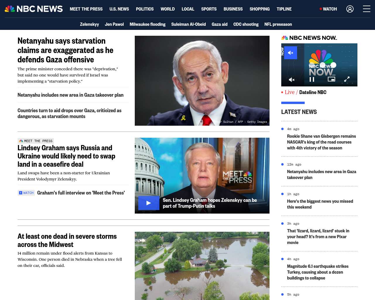Image resolution: width=375 pixels, height=300 pixels.
Task: Pause the NBC News Now live video
Action: pos(312,79)
